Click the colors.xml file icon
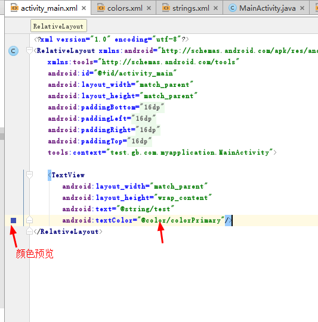Image resolution: width=318 pixels, height=322 pixels. click(x=101, y=8)
